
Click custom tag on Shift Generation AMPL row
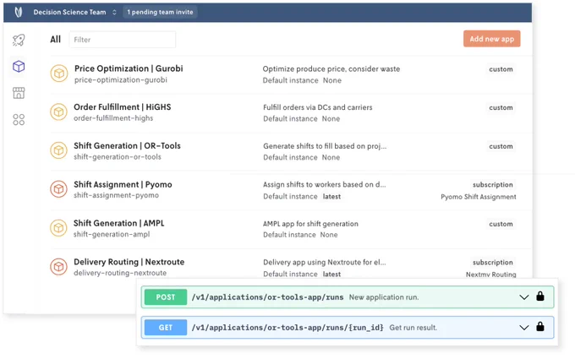pyautogui.click(x=501, y=224)
